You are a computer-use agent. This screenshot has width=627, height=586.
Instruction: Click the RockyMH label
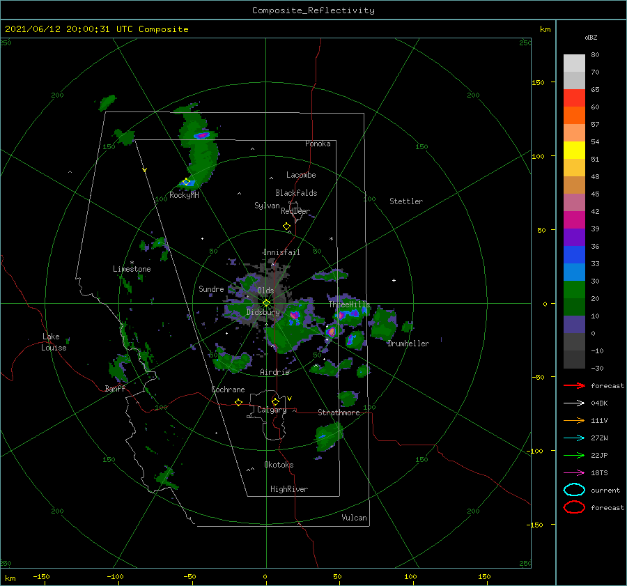coord(184,195)
